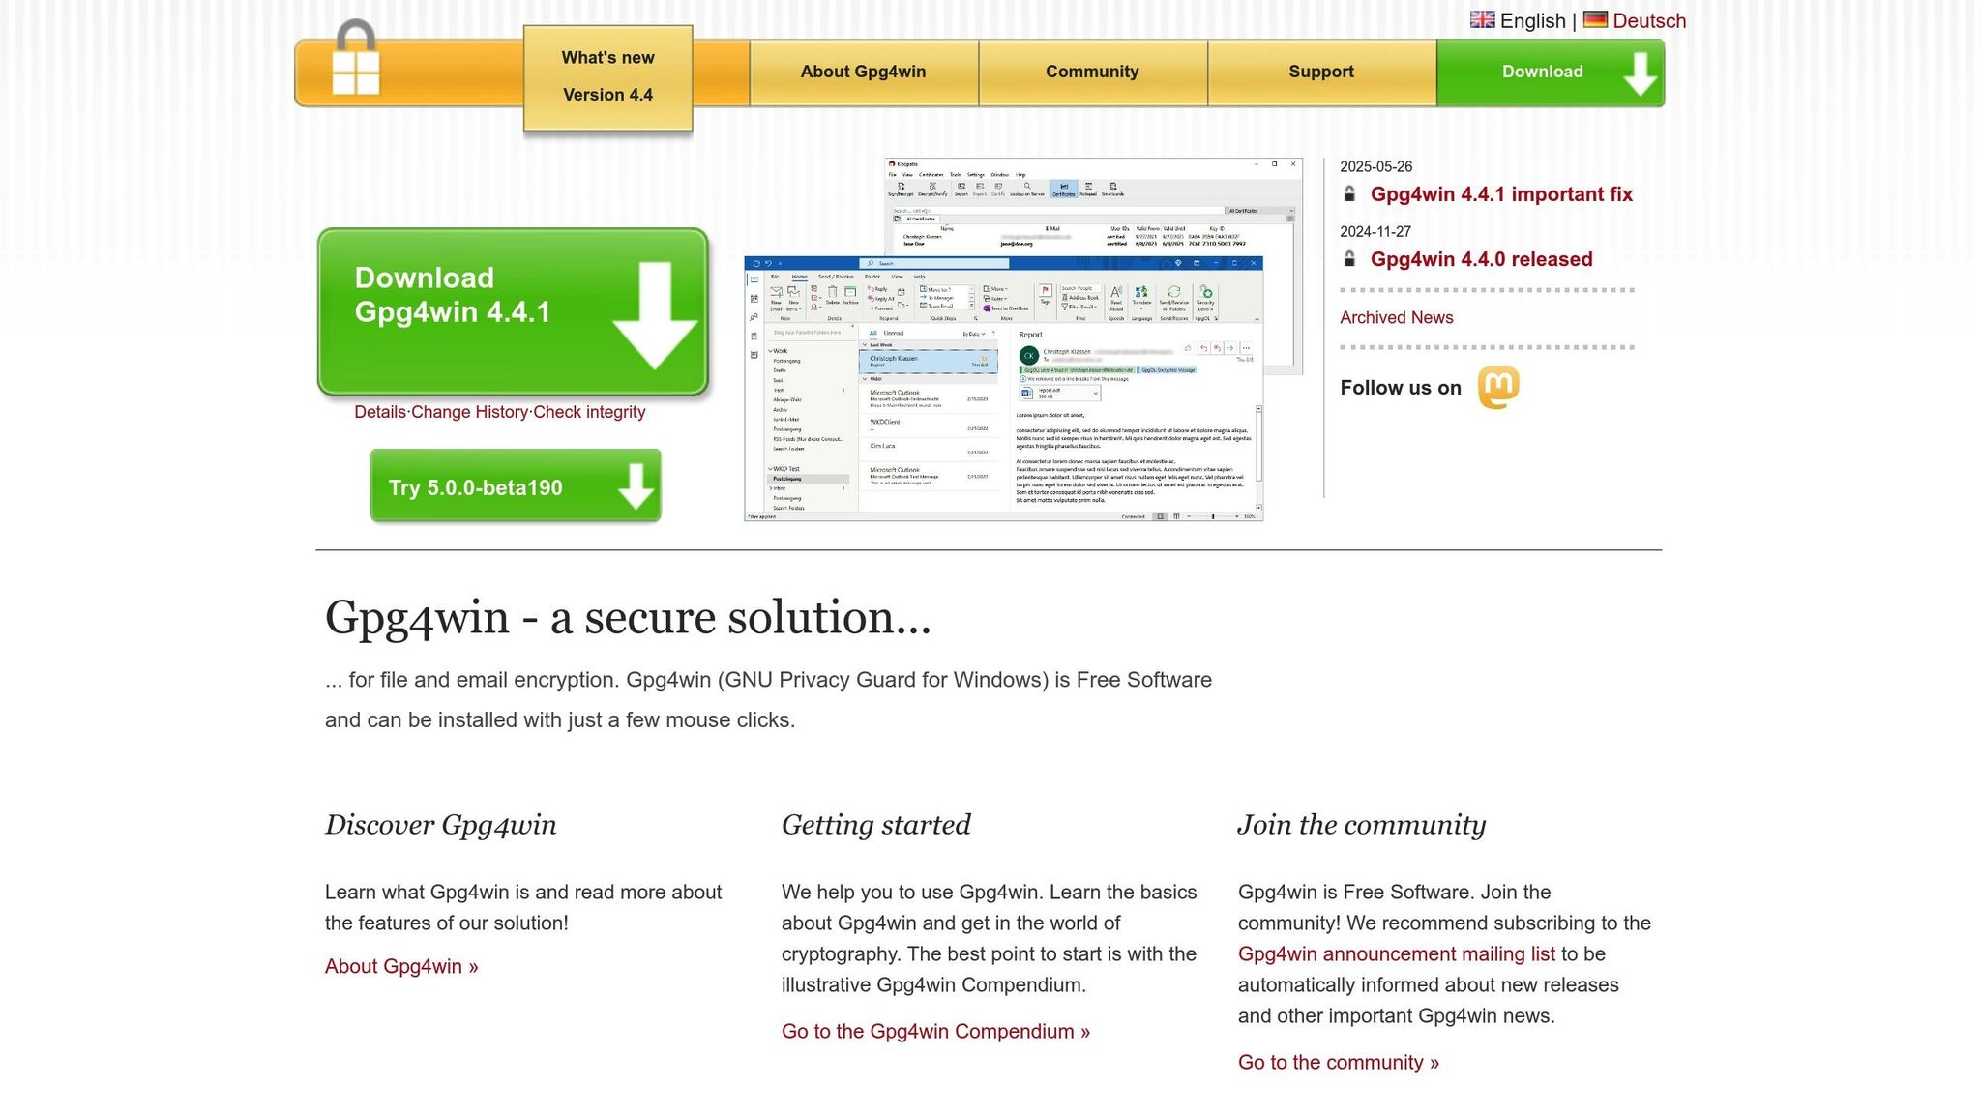The height and width of the screenshot is (1114, 1981).
Task: Go to the Gpg4win Compendium link
Action: point(935,1031)
